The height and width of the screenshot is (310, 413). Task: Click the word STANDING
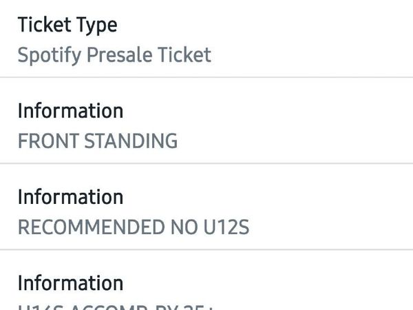(x=131, y=141)
